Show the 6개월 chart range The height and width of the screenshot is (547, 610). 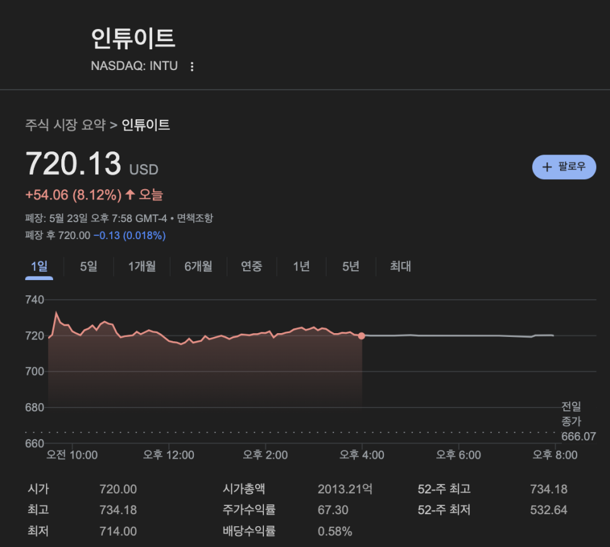click(x=198, y=266)
